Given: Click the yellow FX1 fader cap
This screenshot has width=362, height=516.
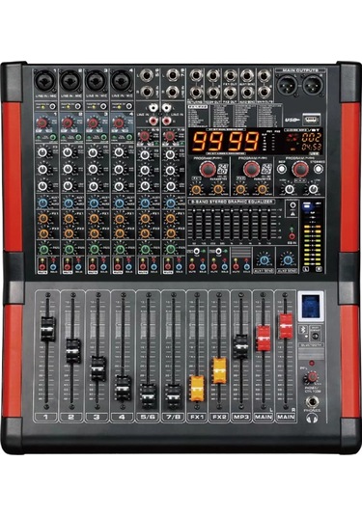Looking at the screenshot, I should point(197,389).
